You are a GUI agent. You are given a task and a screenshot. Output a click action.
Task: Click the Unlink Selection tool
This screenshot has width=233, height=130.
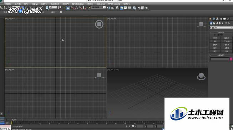click(x=6, y=8)
